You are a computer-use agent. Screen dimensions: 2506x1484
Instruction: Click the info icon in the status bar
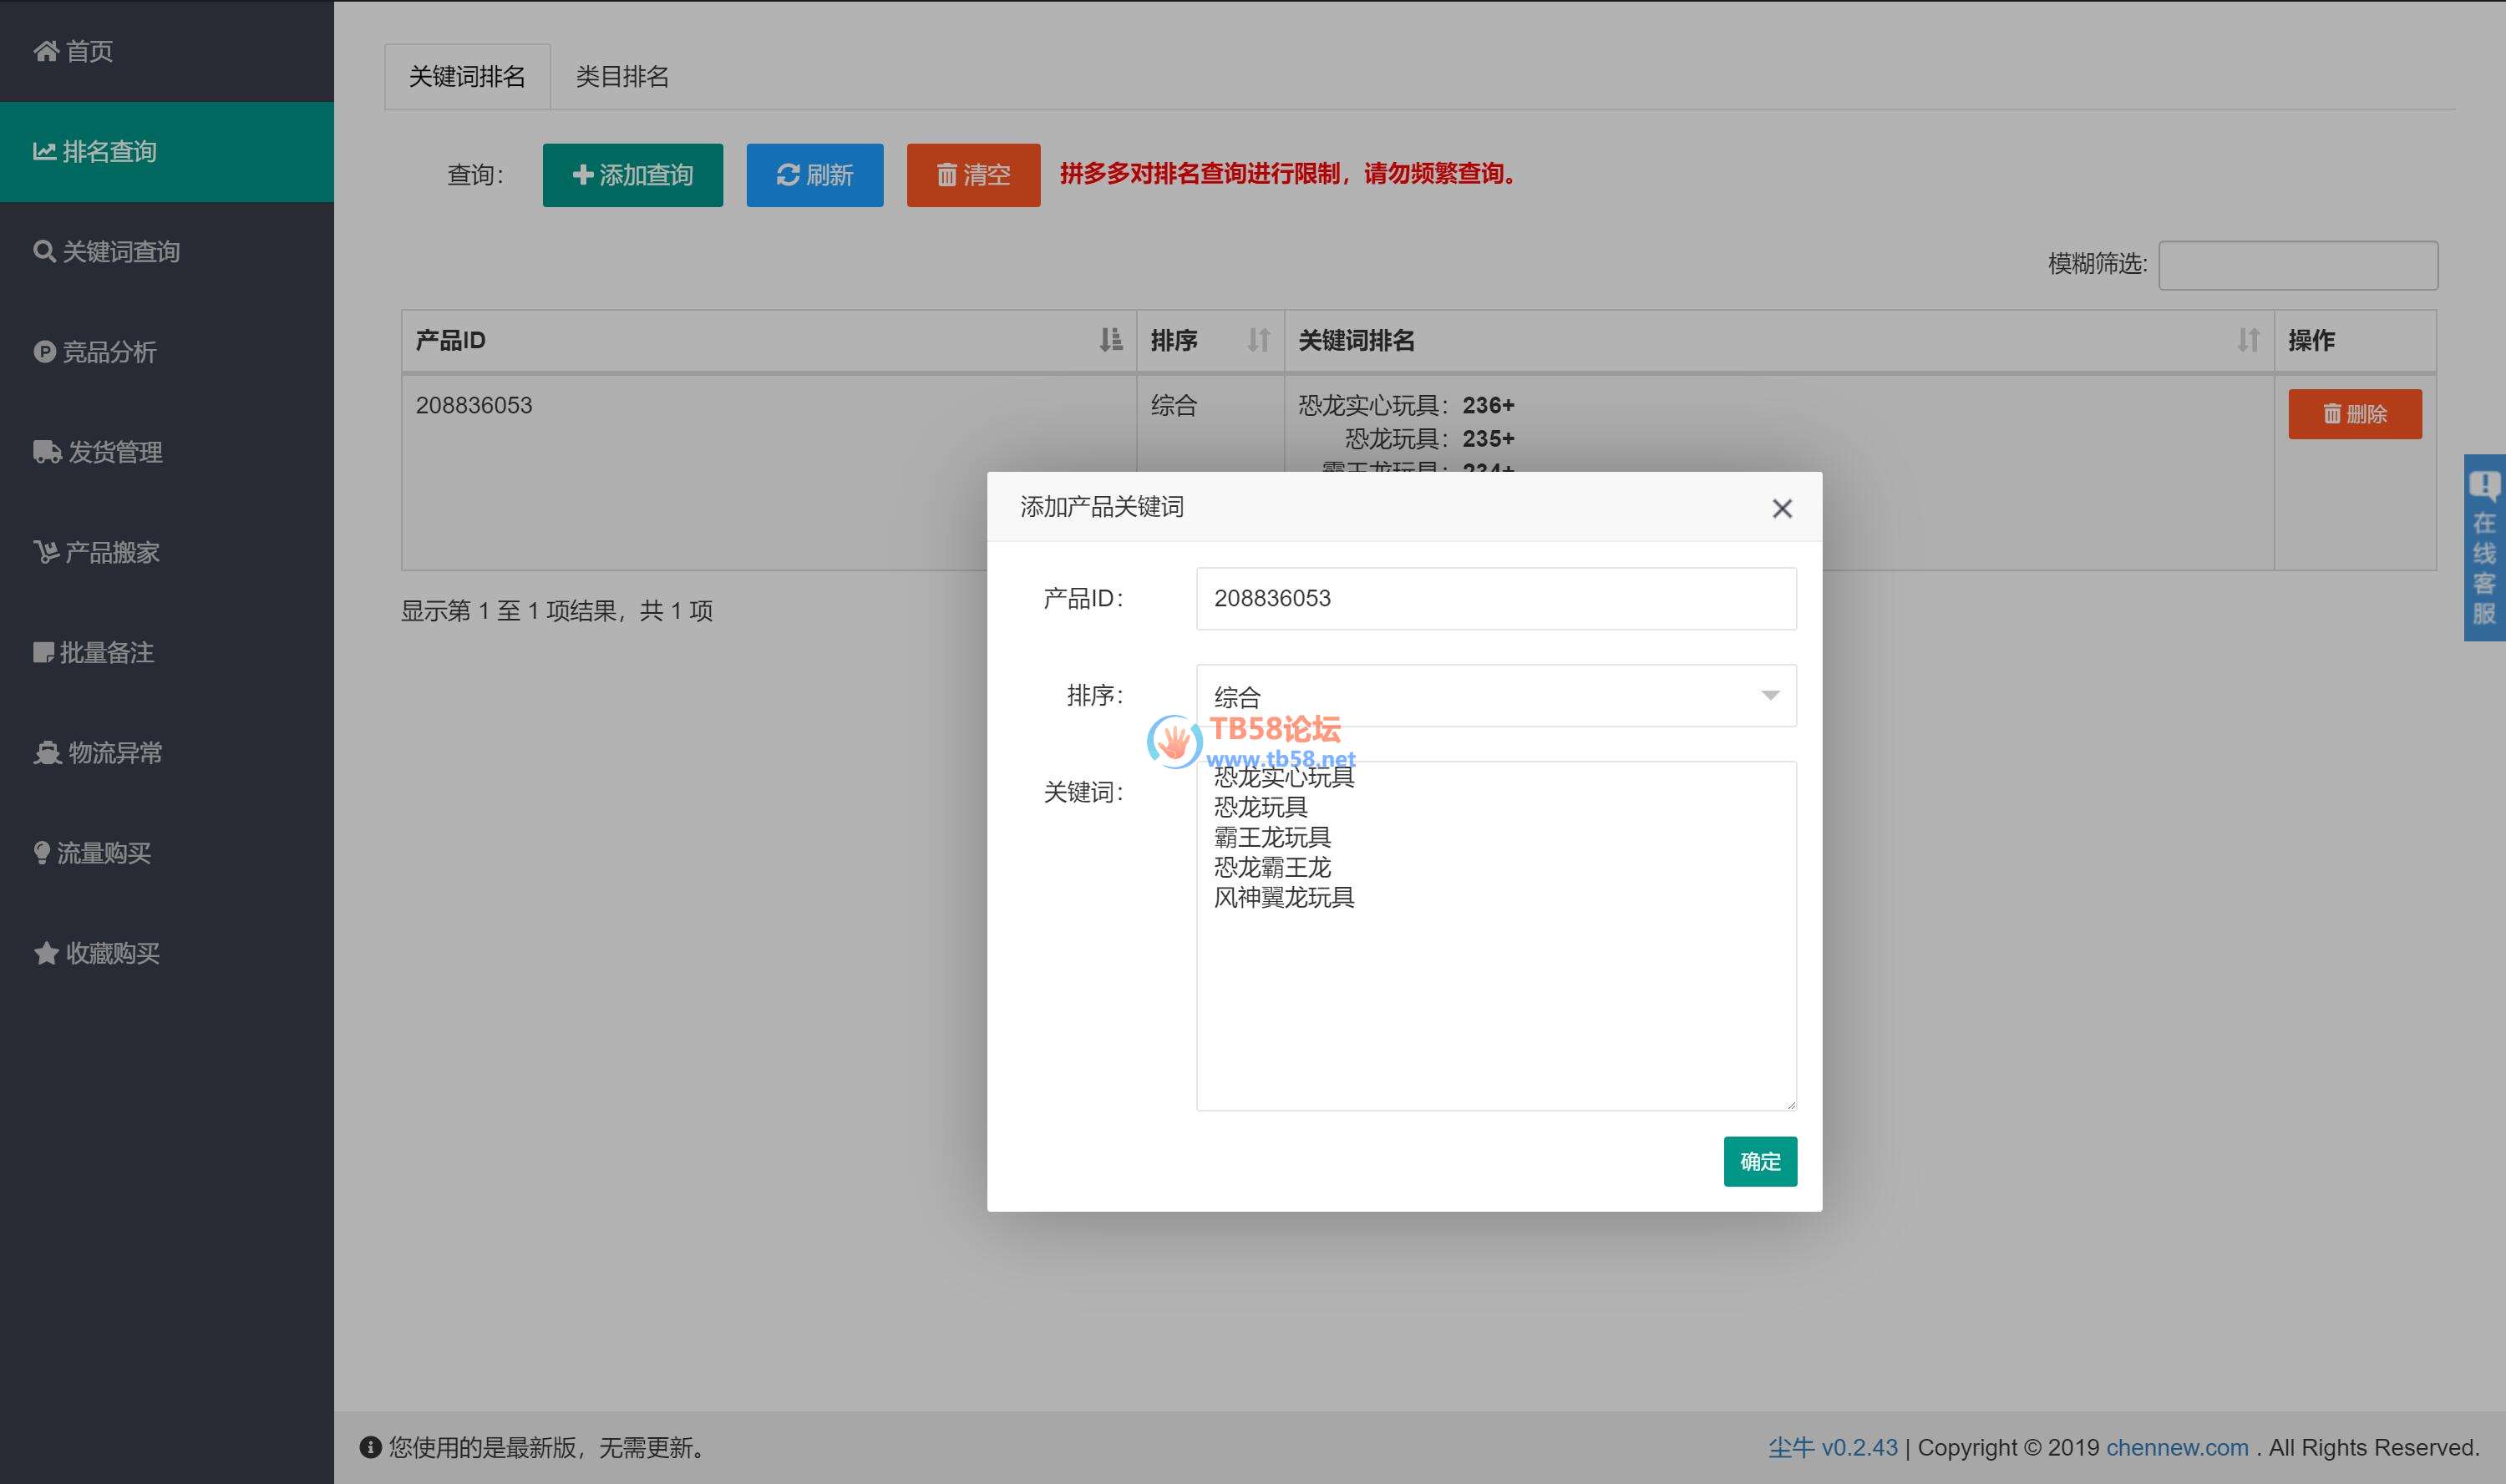pyautogui.click(x=370, y=1448)
